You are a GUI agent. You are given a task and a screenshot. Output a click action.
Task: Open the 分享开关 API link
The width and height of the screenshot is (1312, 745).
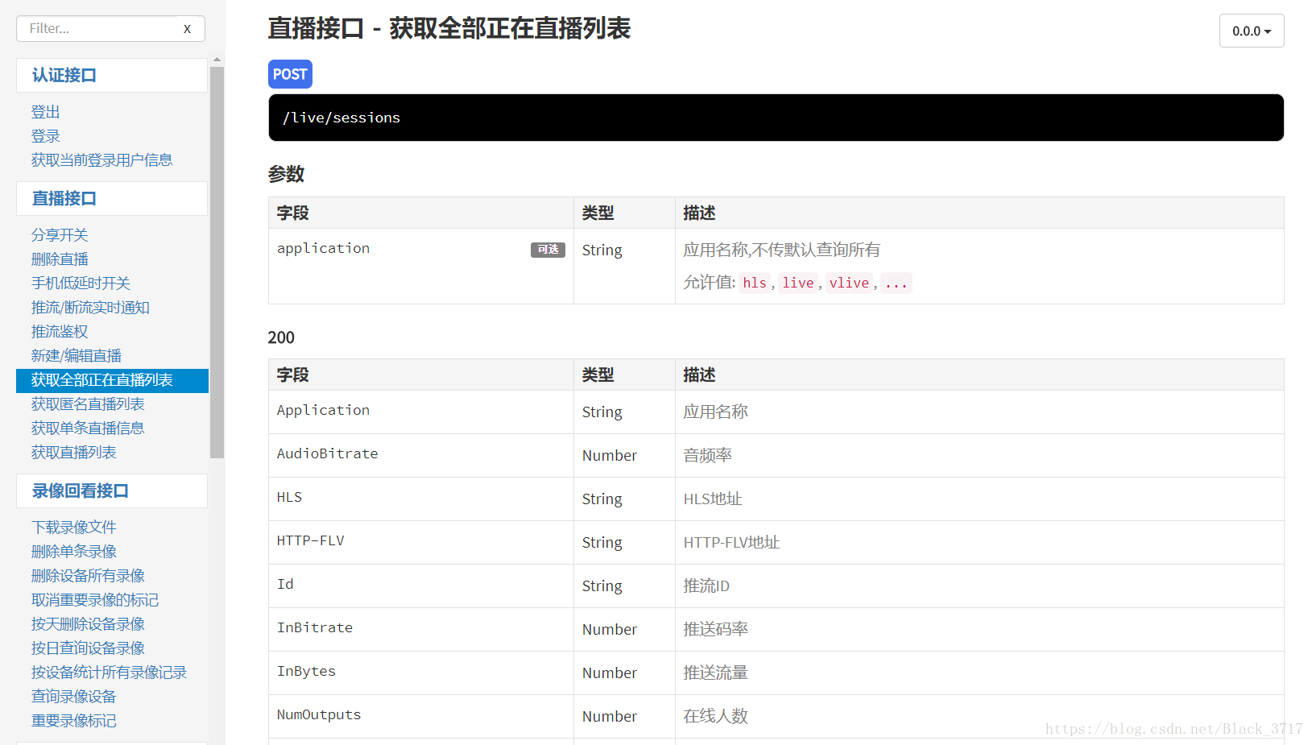coord(60,235)
